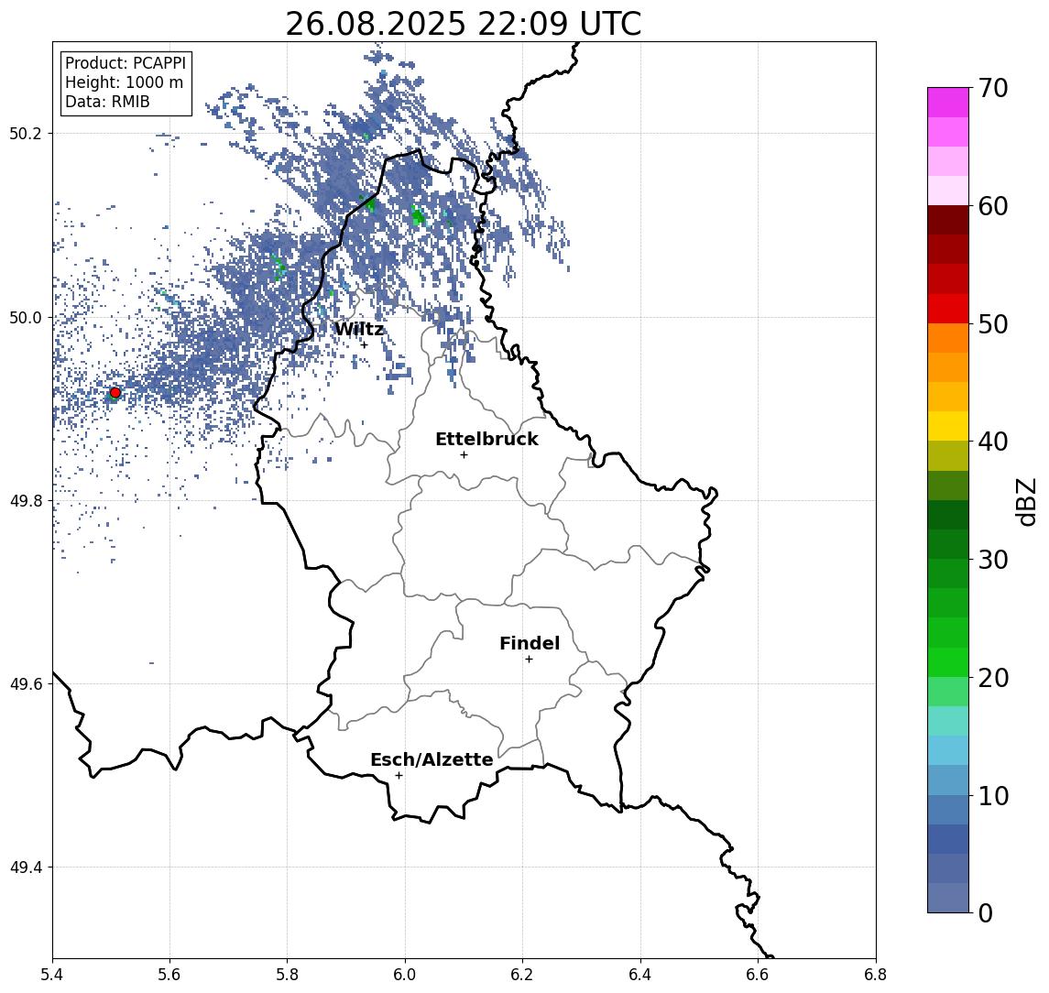Click the plus marker below Wiltz

click(364, 345)
